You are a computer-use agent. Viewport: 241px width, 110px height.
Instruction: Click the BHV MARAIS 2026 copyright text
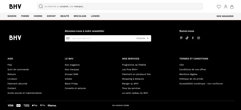pyautogui.click(x=120, y=105)
